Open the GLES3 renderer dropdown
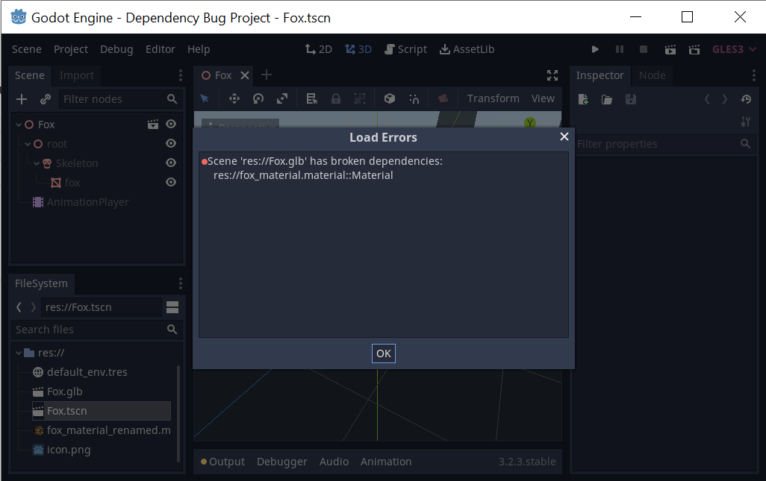766x481 pixels. tap(734, 49)
